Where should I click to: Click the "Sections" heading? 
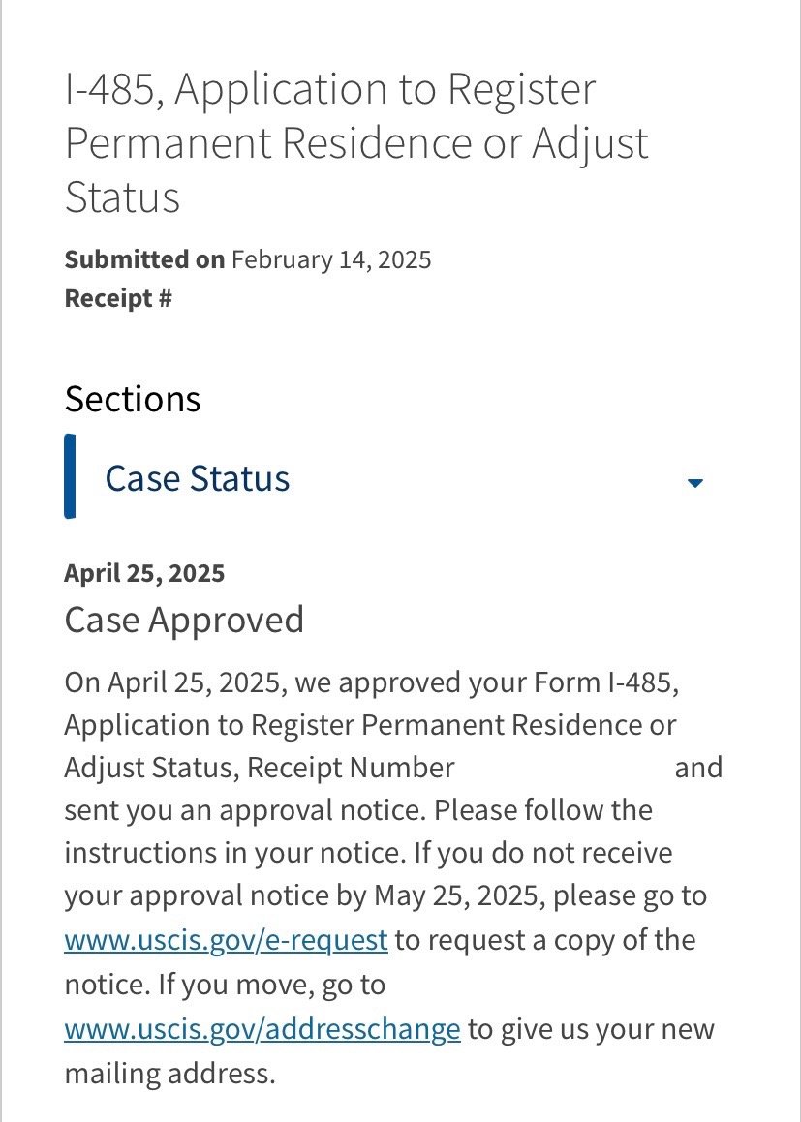click(x=133, y=399)
